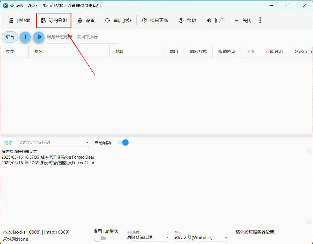The height and width of the screenshot is (244, 313).
Task: Enable 启用Tun模式 Tun mode switch
Action: click(x=100, y=238)
